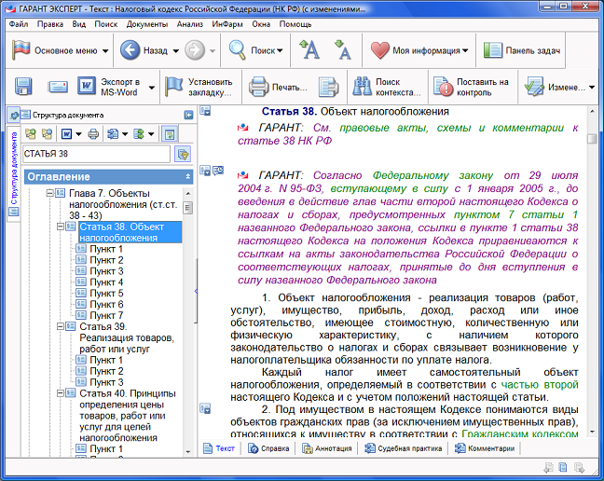This screenshot has width=604, height=481.
Task: Collapse the Оглавление section header
Action: pyautogui.click(x=186, y=175)
